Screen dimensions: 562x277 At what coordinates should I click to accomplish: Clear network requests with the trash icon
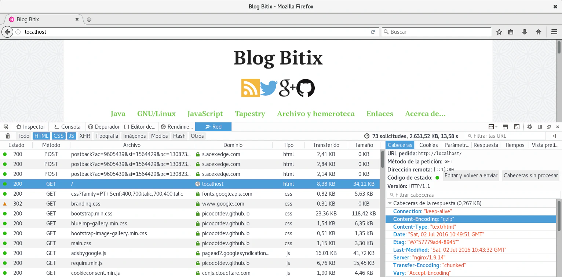(x=8, y=136)
